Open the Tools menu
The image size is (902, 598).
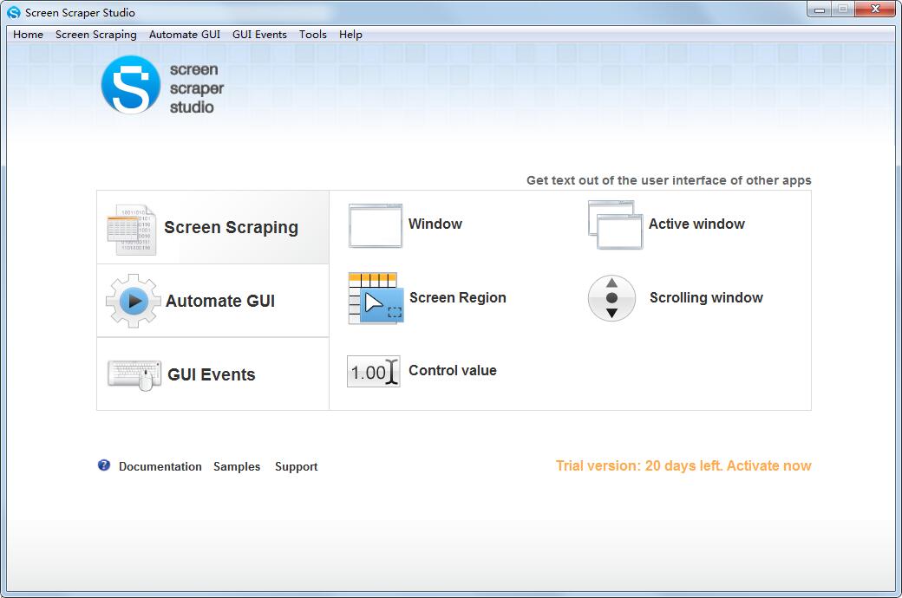(312, 35)
